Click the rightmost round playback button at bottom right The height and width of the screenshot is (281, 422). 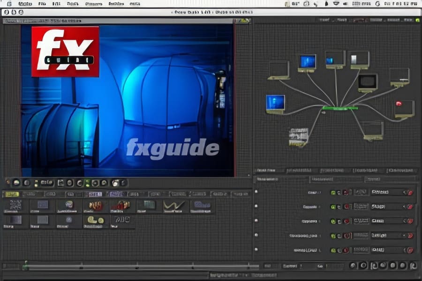coord(413,266)
